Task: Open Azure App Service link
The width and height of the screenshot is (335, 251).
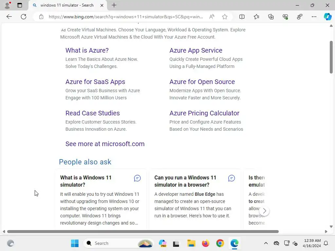Action: click(x=196, y=50)
